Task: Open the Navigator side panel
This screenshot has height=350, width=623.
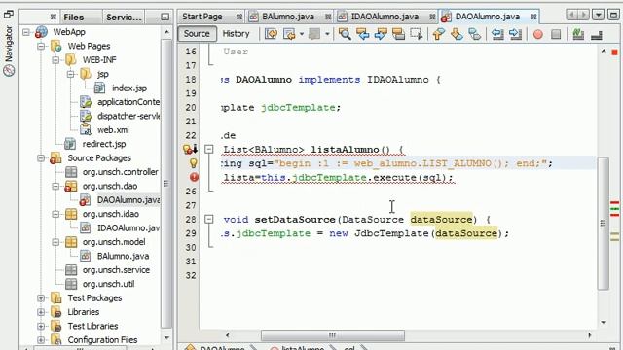Action: tap(9, 51)
